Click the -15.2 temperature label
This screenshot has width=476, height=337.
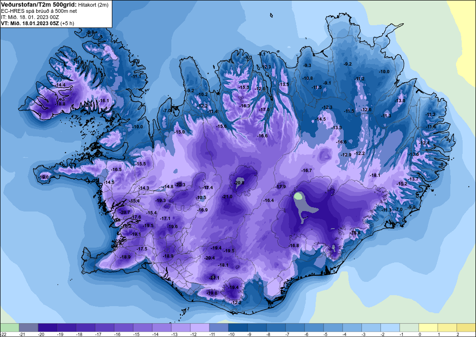[402, 184]
